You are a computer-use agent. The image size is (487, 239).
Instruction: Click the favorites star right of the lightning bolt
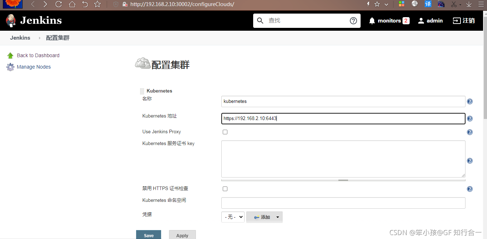coord(377,4)
